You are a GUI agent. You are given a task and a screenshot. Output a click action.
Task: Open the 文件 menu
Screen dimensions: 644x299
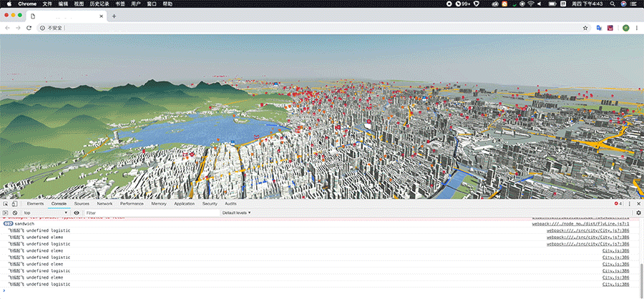pyautogui.click(x=47, y=4)
